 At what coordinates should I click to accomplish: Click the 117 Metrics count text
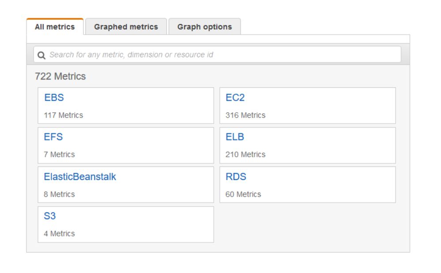pos(64,115)
